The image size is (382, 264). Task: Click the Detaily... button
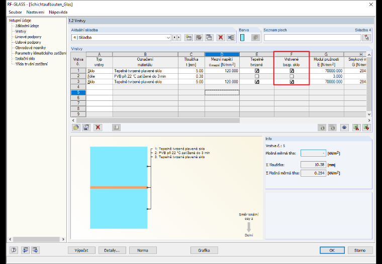click(x=112, y=250)
